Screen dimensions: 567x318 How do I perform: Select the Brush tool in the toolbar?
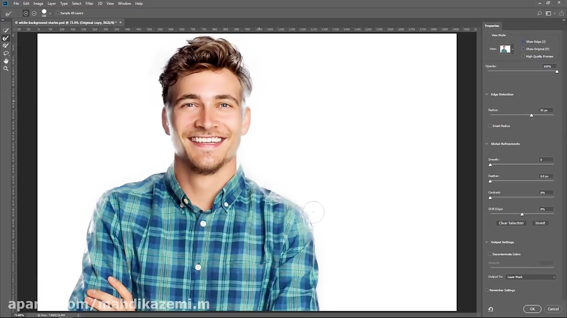pos(6,46)
